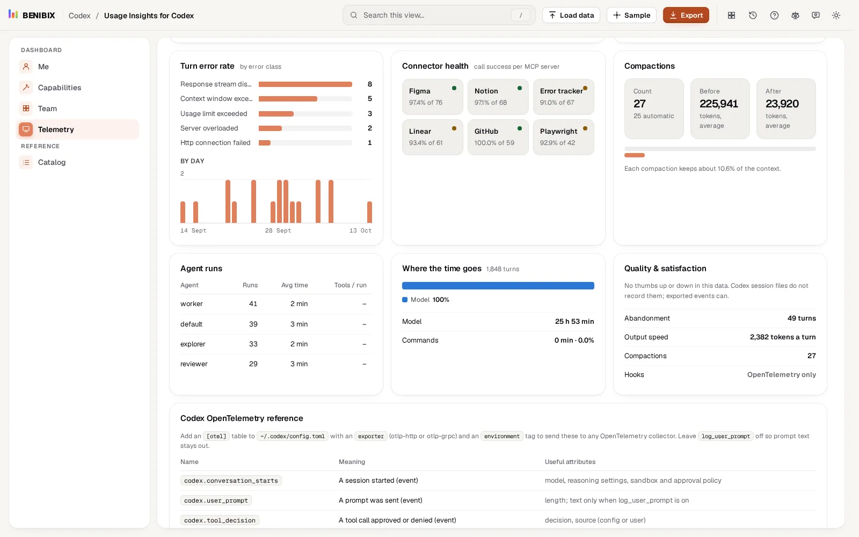Select the Error tracker connector card

click(563, 97)
